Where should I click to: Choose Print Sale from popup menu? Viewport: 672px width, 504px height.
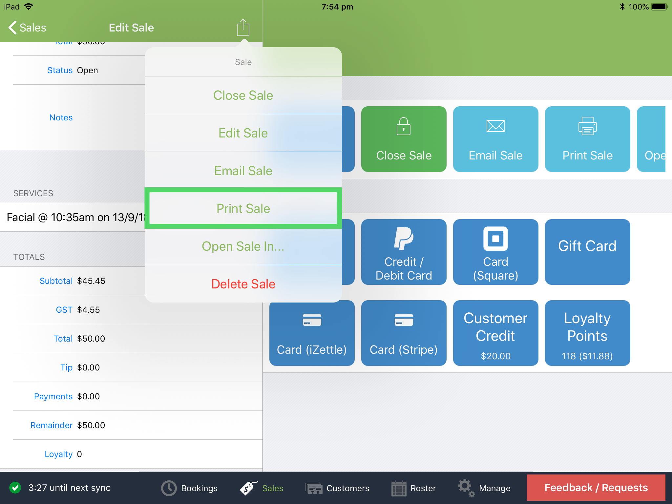coord(243,209)
